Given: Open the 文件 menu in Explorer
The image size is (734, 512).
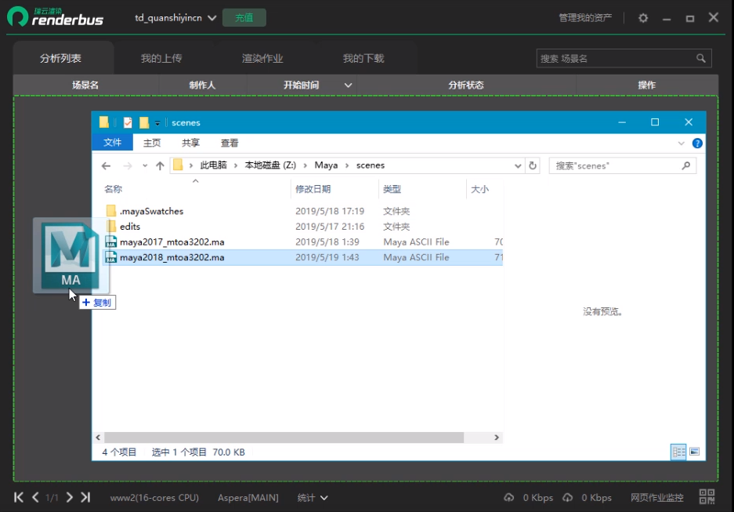Looking at the screenshot, I should [x=112, y=143].
